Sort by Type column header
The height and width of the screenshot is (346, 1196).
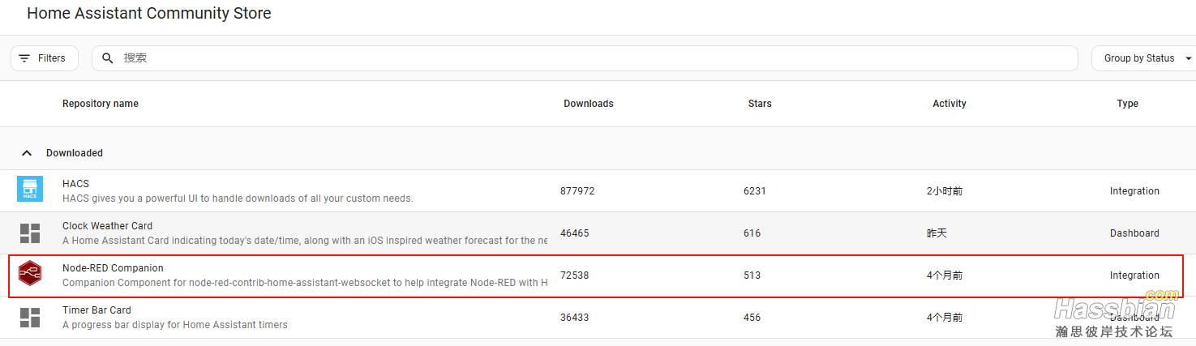pos(1127,104)
